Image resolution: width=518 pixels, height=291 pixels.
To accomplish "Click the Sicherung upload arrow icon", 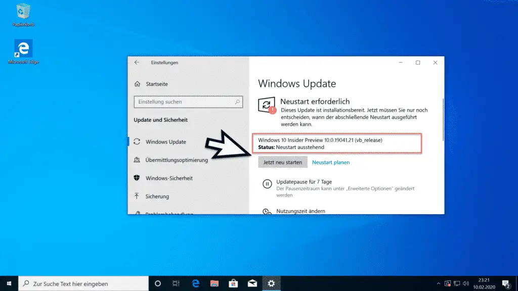I will click(x=137, y=197).
